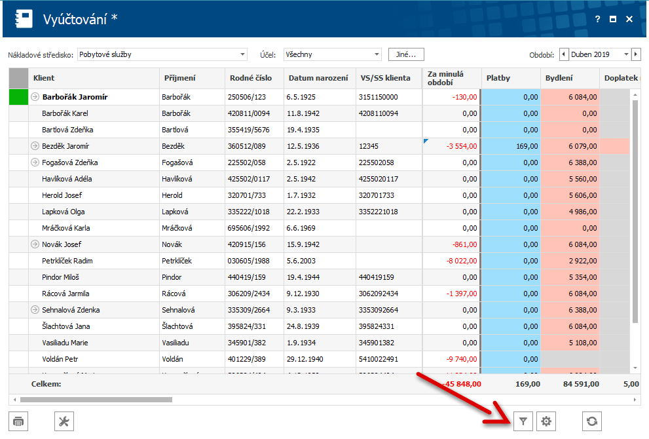Click the help question mark icon
The width and height of the screenshot is (649, 439).
pyautogui.click(x=597, y=19)
